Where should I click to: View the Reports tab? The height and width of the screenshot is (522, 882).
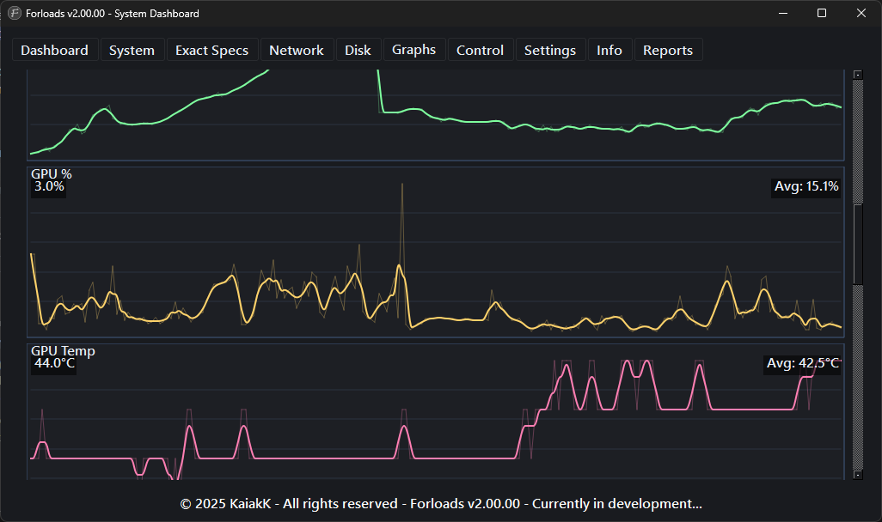pyautogui.click(x=667, y=51)
